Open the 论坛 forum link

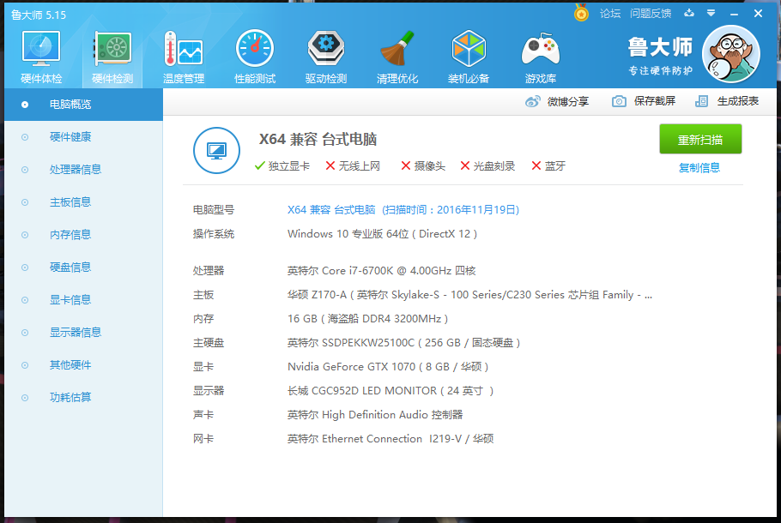[610, 14]
